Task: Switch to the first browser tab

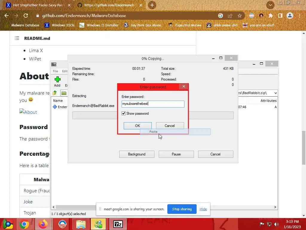Action: (x=38, y=5)
